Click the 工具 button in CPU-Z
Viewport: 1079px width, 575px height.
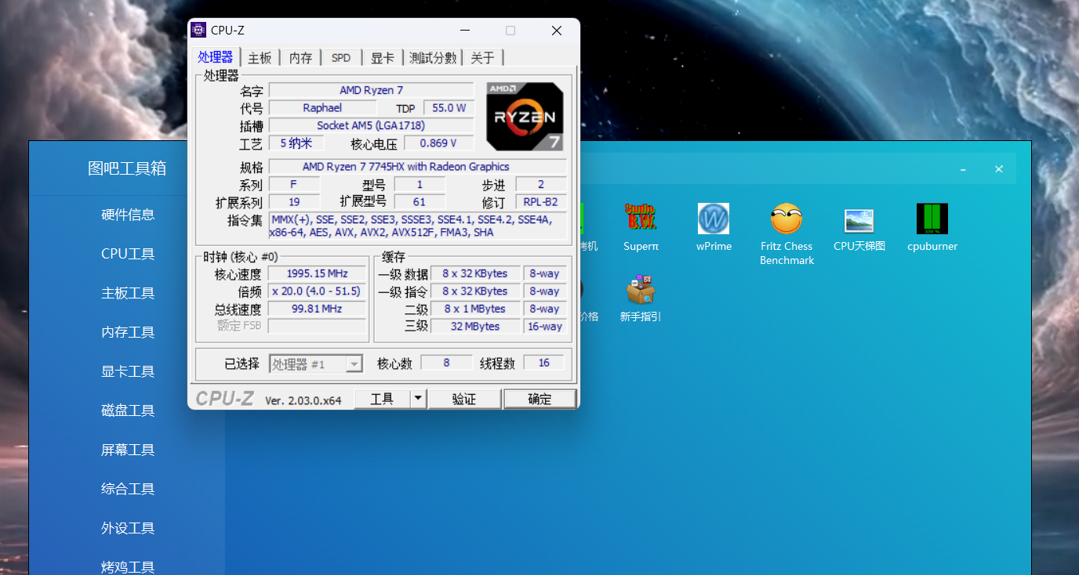pos(383,399)
